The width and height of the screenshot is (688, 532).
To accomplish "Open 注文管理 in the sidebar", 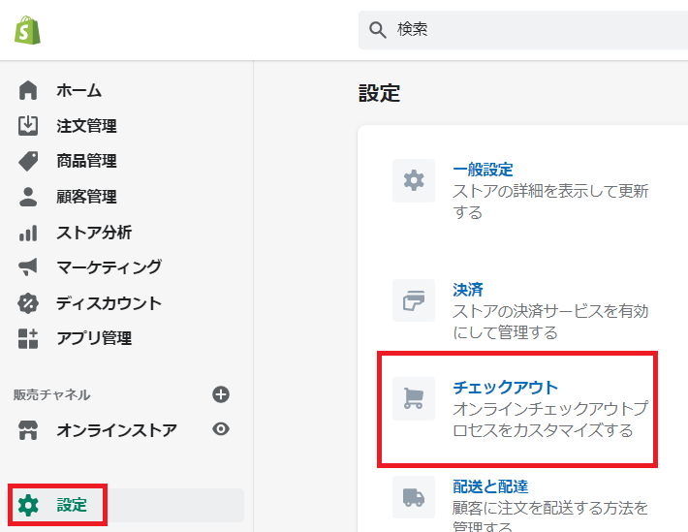I will click(x=86, y=126).
